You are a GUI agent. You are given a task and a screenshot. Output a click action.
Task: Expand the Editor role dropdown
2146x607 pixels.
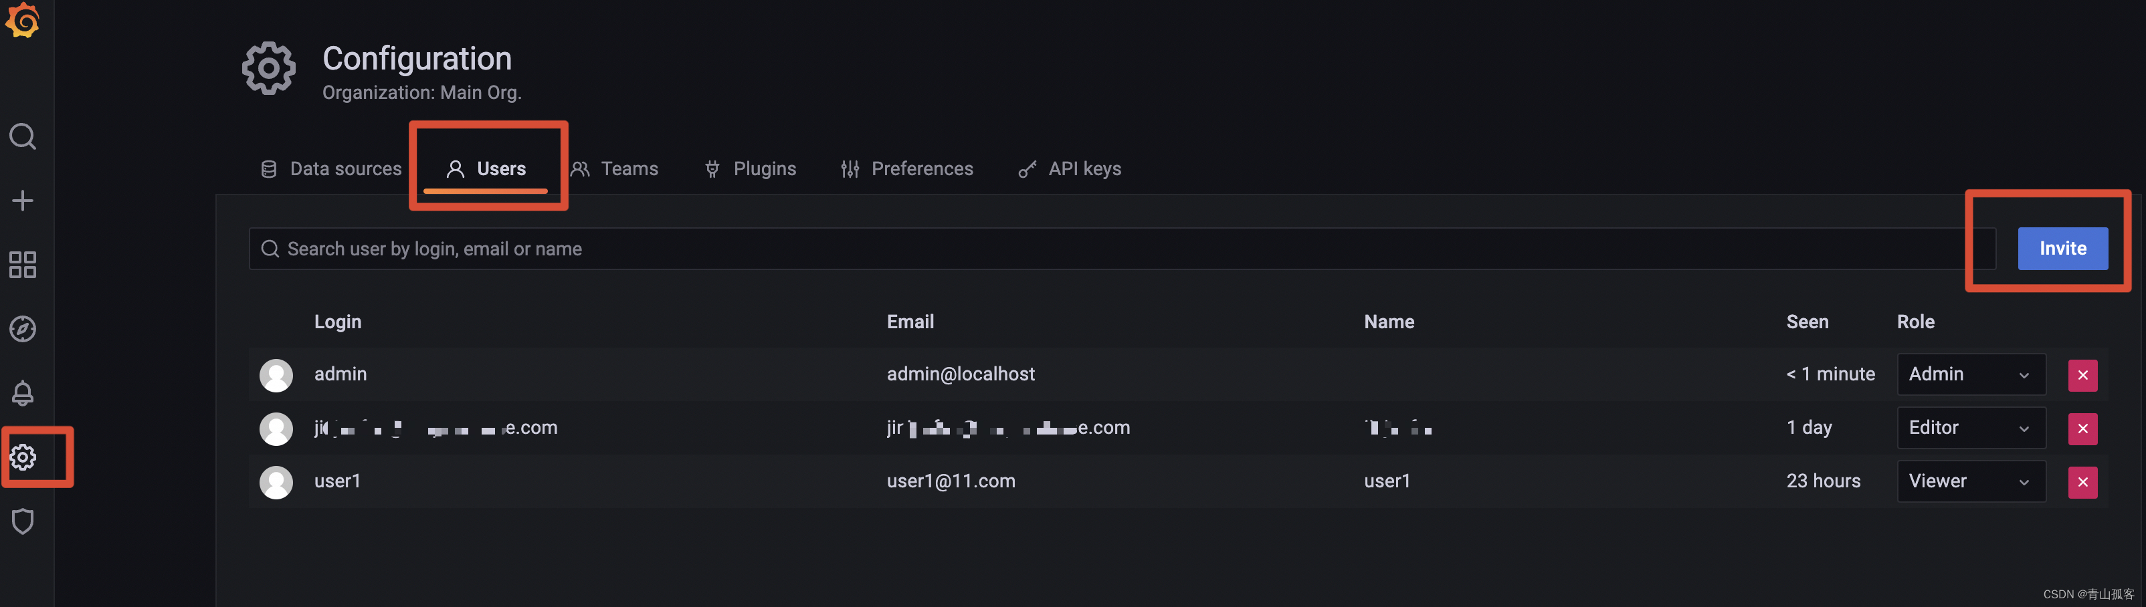(x=1970, y=428)
